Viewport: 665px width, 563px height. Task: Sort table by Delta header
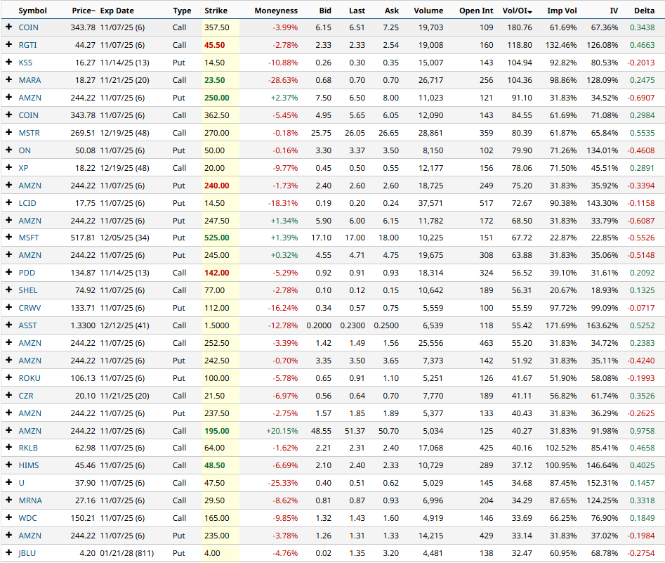644,11
